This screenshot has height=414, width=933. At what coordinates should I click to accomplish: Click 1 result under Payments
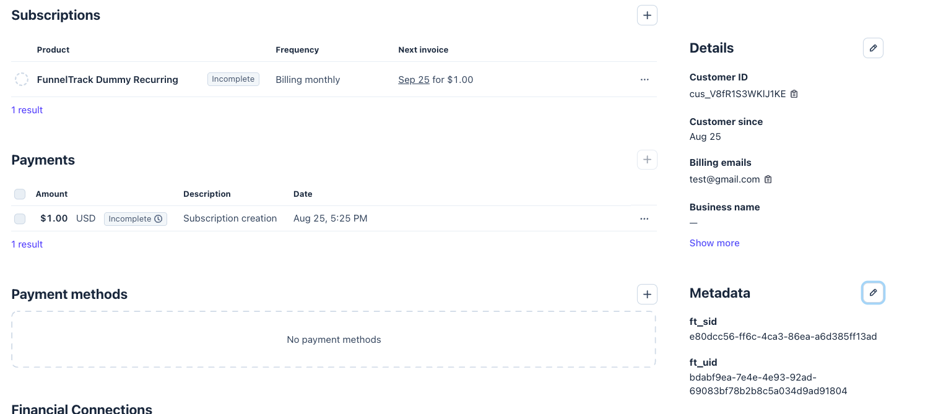[27, 244]
